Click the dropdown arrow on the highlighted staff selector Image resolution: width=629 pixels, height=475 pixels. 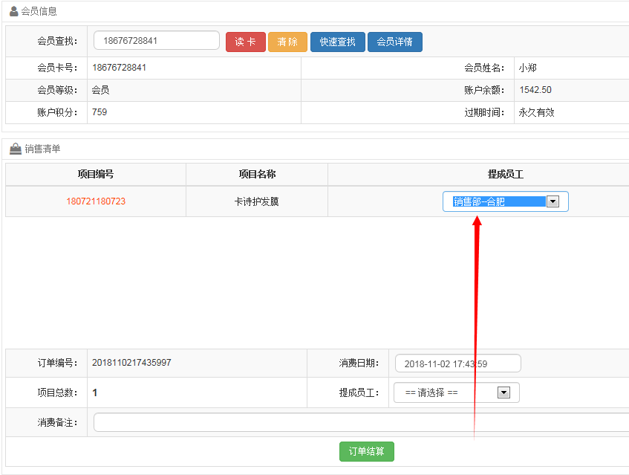553,201
